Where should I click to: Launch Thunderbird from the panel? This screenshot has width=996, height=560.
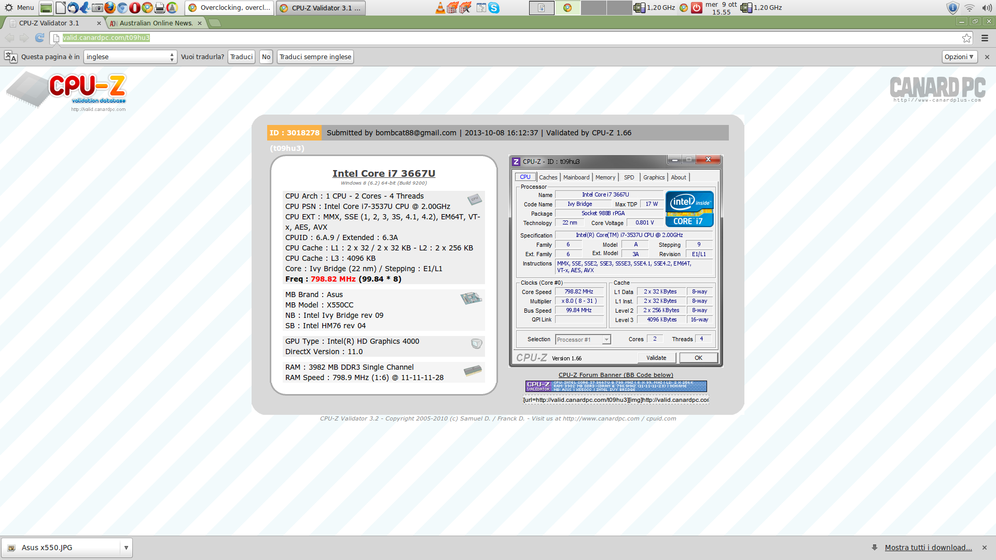coord(73,8)
